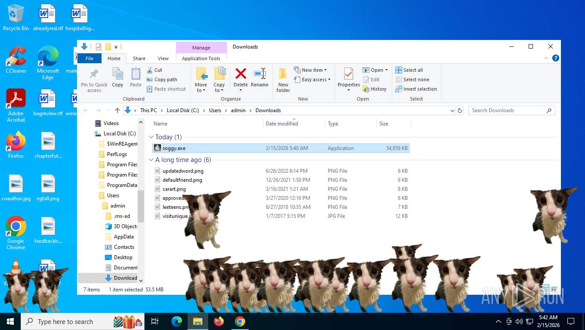585x330 pixels.
Task: Click Copy path in Clipboard group
Action: tap(162, 79)
